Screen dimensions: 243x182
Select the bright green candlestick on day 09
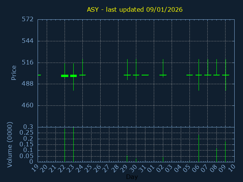click(226, 75)
